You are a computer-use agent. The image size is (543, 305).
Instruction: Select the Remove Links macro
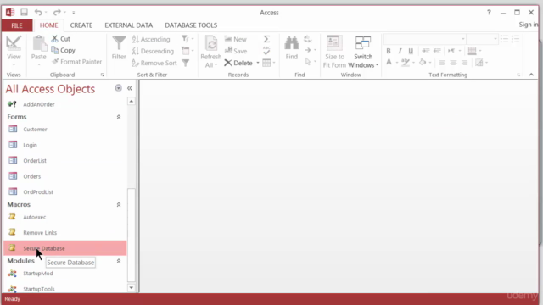(x=65, y=233)
